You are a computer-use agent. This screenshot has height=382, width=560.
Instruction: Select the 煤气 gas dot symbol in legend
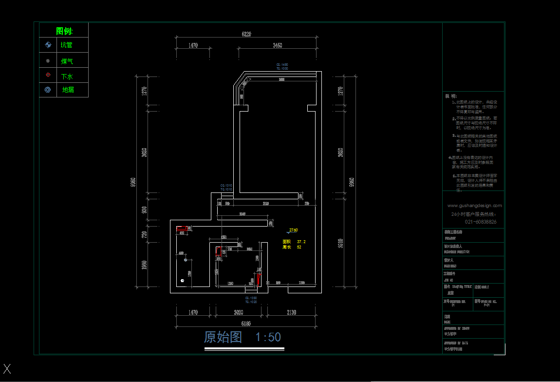point(48,61)
